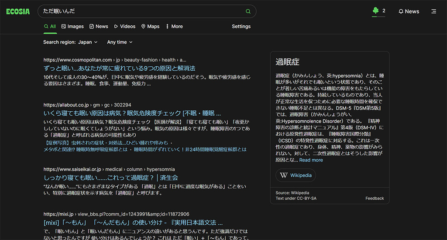Viewport: 447px width, 240px height.
Task: Click the Ecosia logo
Action: pos(18,11)
